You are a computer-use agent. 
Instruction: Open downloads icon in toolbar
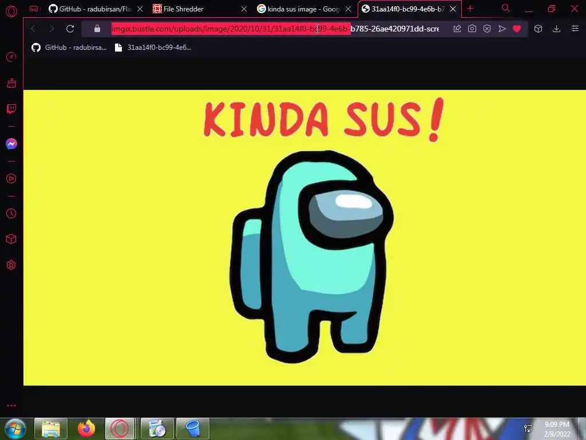coord(556,29)
